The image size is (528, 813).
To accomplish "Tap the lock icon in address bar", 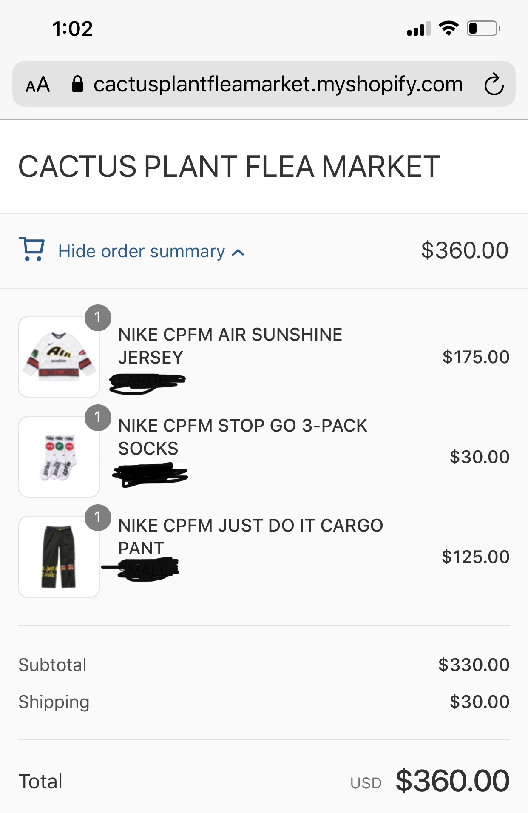I will (77, 84).
